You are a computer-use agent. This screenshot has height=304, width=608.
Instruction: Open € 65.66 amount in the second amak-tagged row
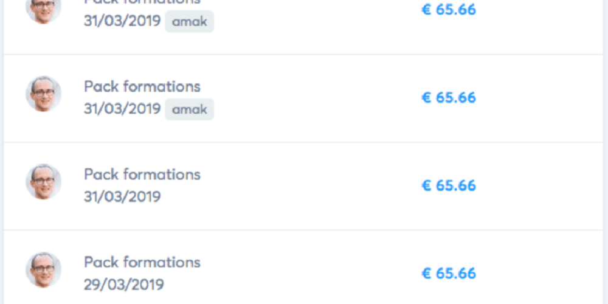449,98
